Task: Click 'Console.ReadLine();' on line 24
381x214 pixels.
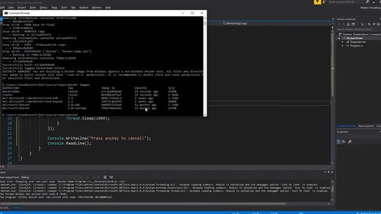Action: (69, 143)
